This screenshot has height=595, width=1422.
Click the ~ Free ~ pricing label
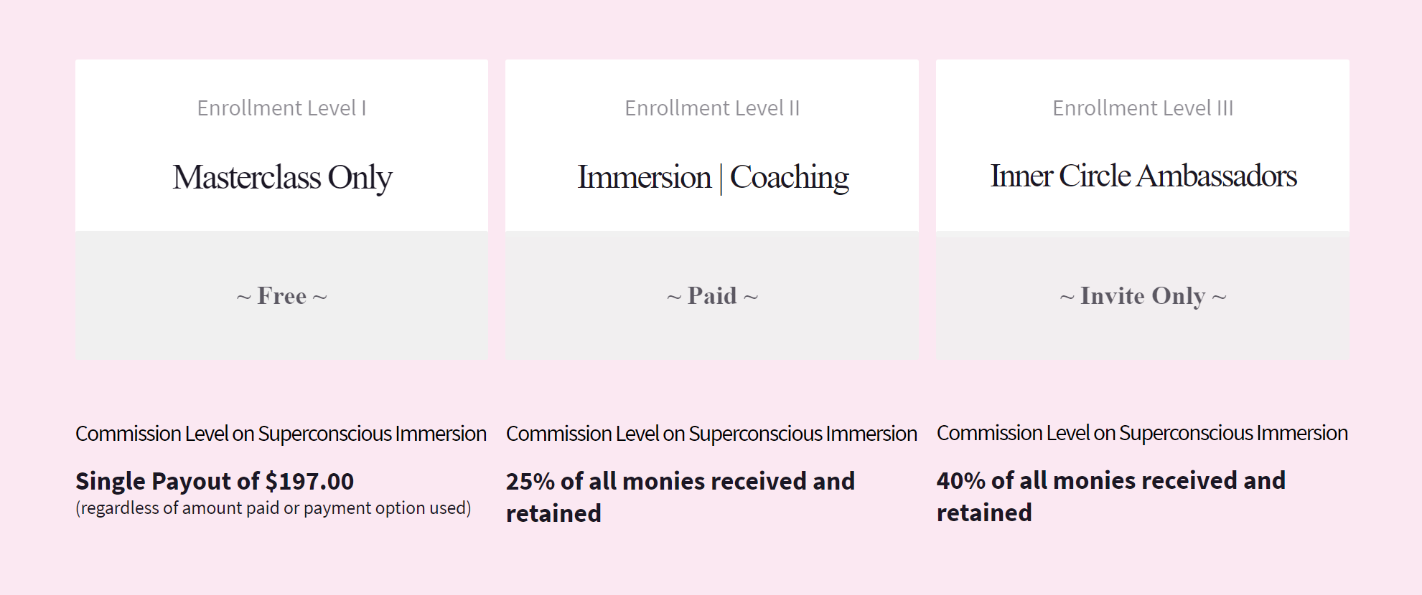click(x=282, y=295)
